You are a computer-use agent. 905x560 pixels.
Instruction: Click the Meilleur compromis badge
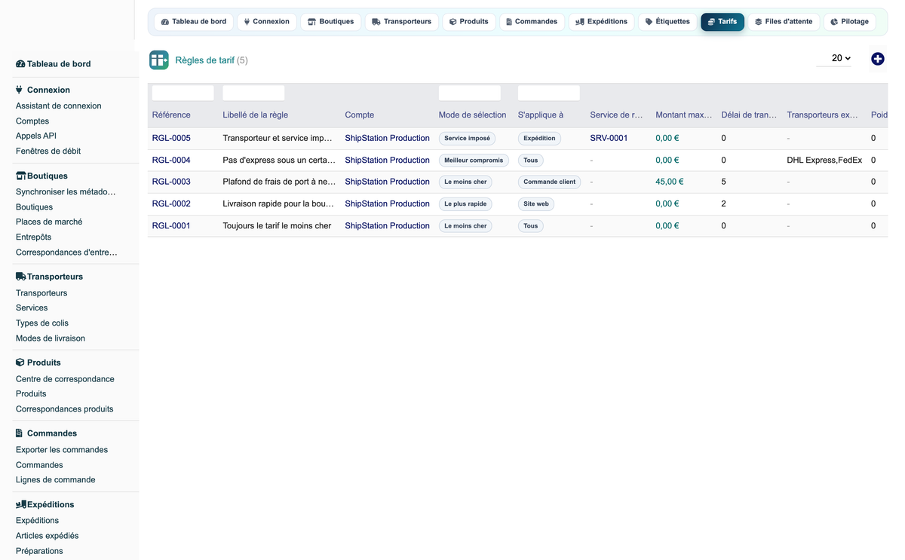coord(474,160)
